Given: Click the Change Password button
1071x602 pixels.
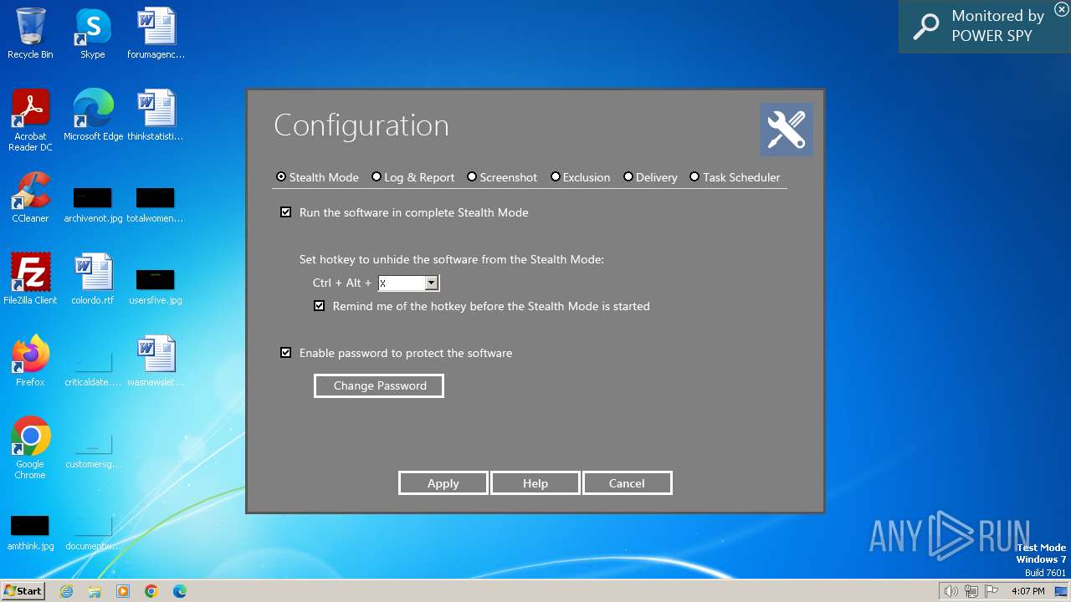Looking at the screenshot, I should click(x=379, y=385).
